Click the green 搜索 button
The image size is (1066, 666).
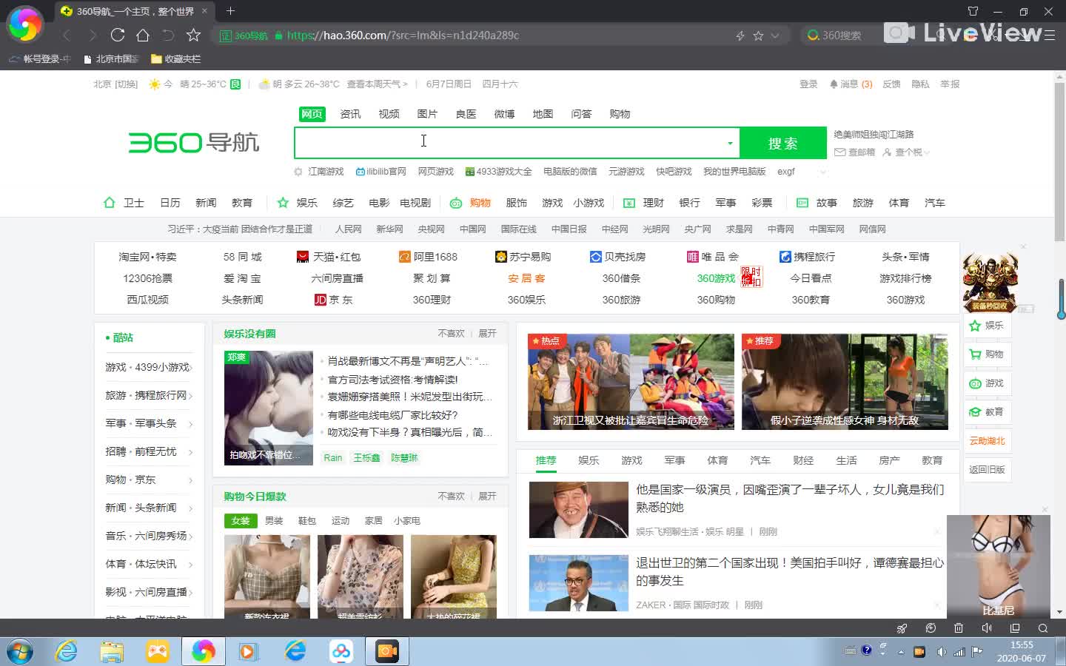[x=783, y=143]
